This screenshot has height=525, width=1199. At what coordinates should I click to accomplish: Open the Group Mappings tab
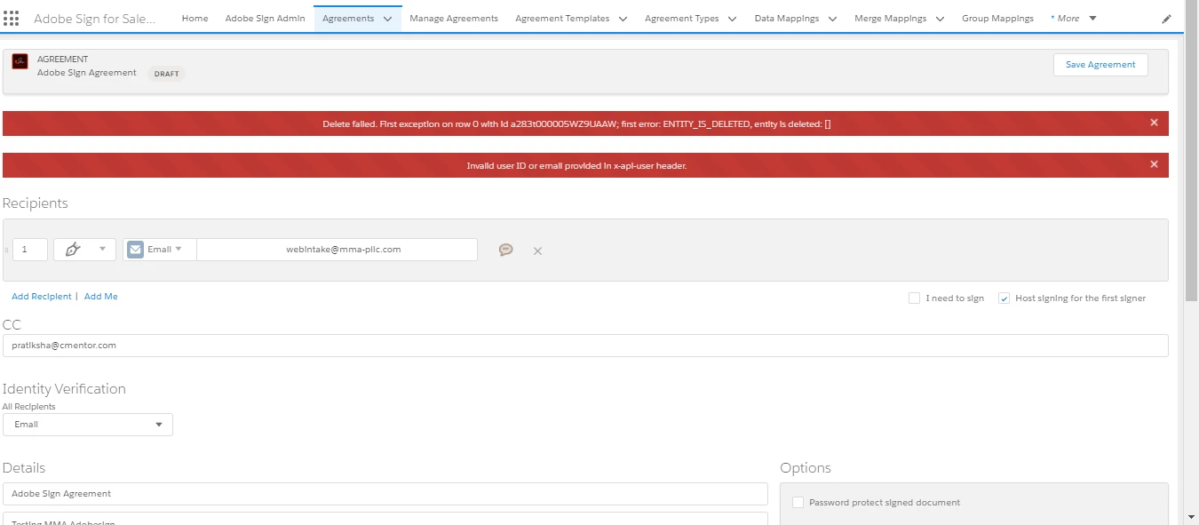click(997, 19)
